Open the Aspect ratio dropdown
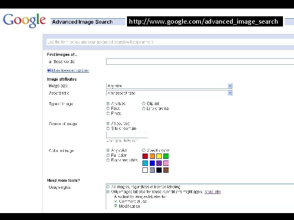The image size is (294, 220). click(169, 93)
